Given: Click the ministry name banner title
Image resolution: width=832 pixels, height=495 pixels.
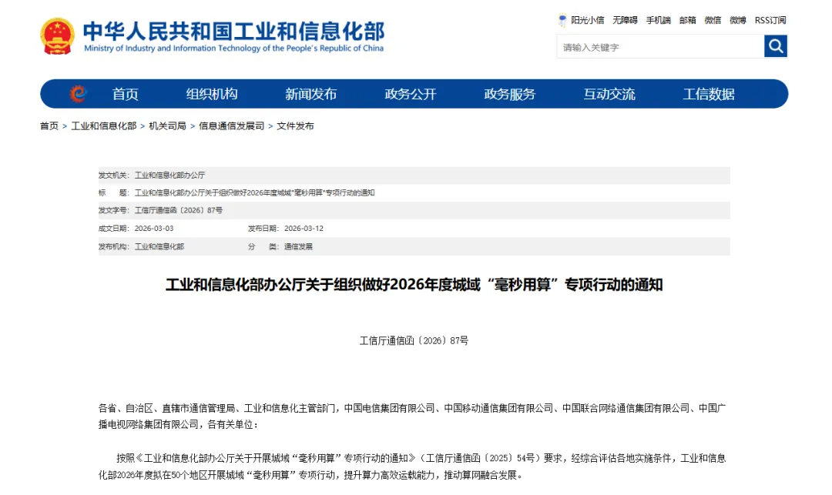Looking at the screenshot, I should click(234, 36).
